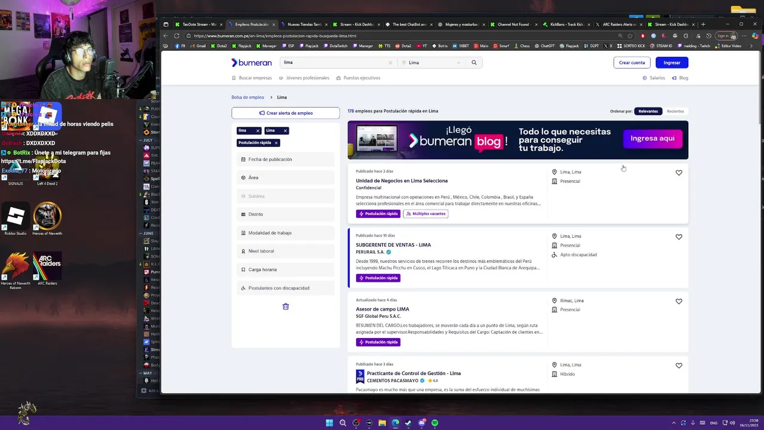Open a new browser tab with plus
Image resolution: width=764 pixels, height=430 pixels.
tap(703, 24)
